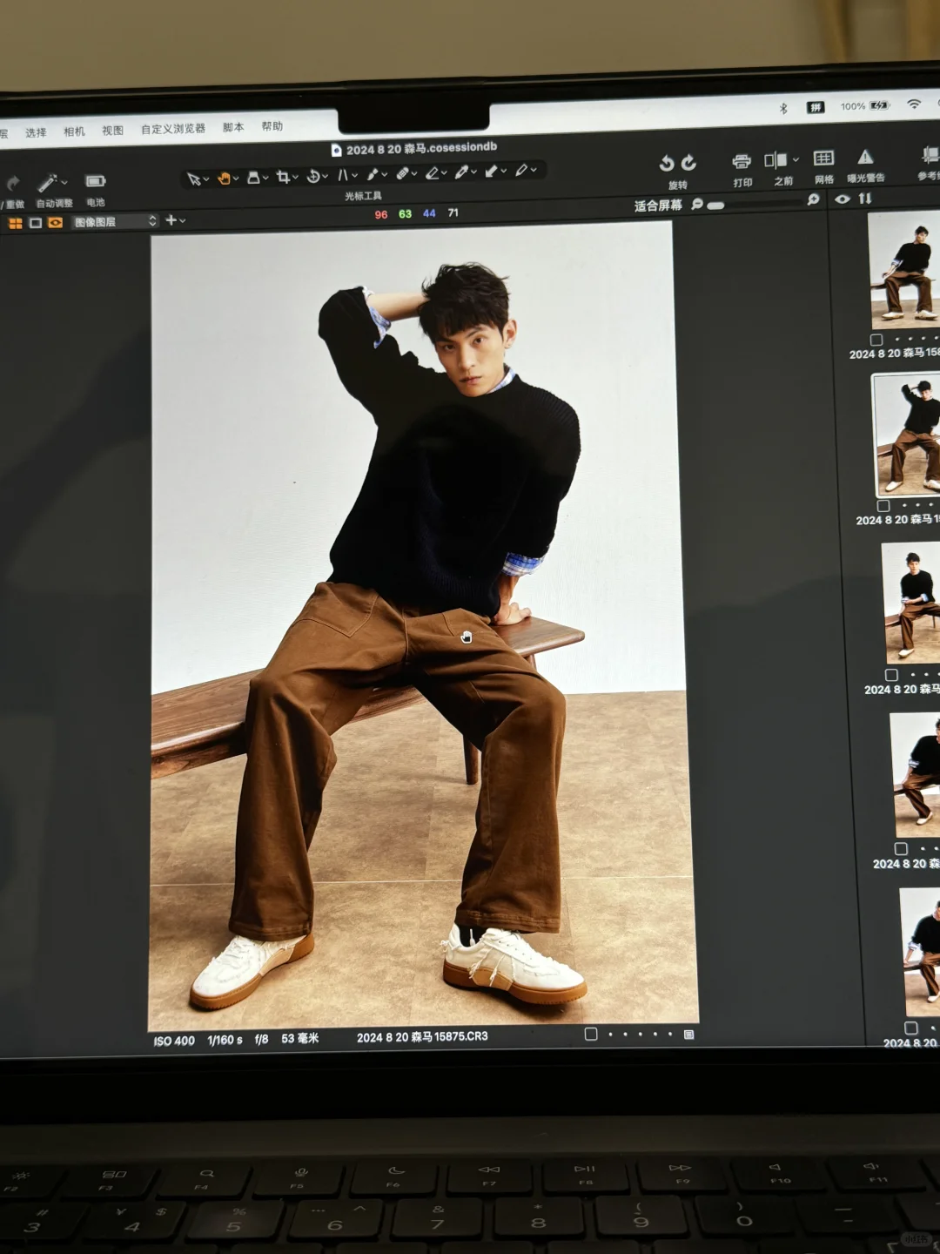The image size is (940, 1254).
Task: Click the rotate right icon
Action: pos(689,163)
